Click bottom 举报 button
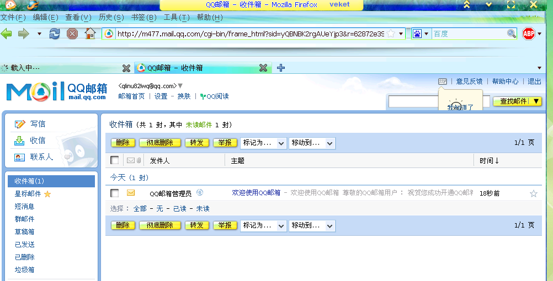The width and height of the screenshot is (553, 281). pyautogui.click(x=225, y=225)
